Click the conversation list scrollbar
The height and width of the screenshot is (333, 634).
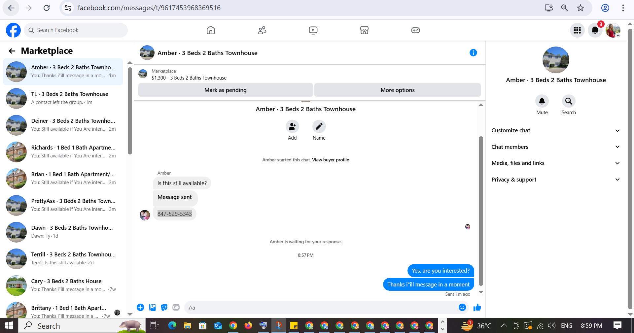(130, 111)
